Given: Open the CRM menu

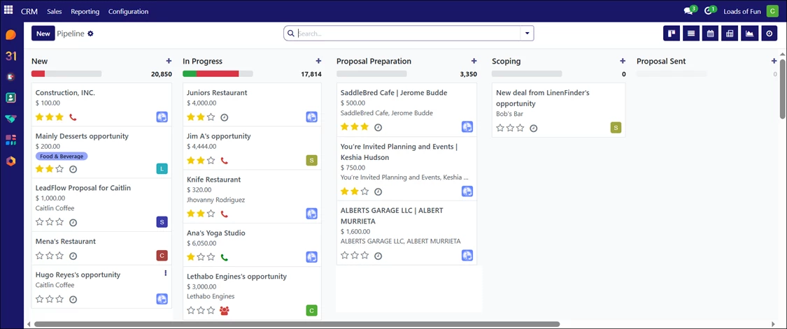Looking at the screenshot, I should [x=29, y=11].
